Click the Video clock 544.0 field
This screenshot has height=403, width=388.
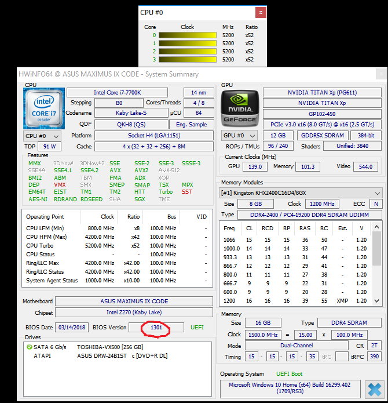365,166
